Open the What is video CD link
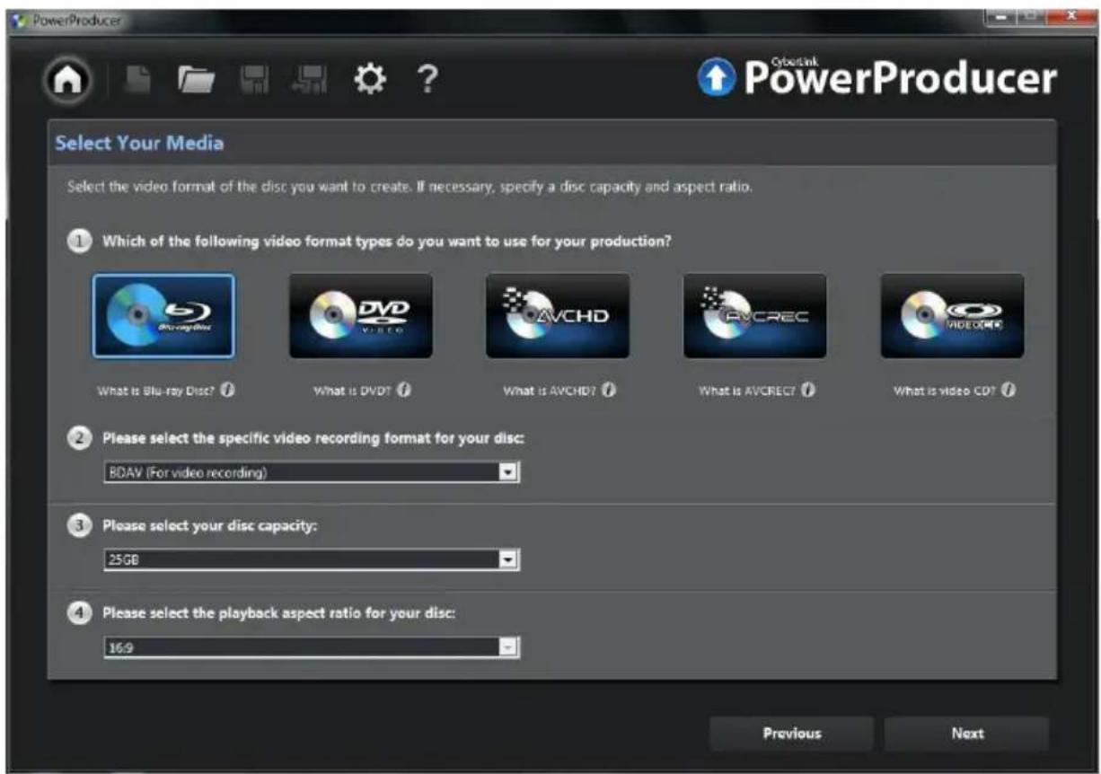This screenshot has height=774, width=1101. (946, 391)
